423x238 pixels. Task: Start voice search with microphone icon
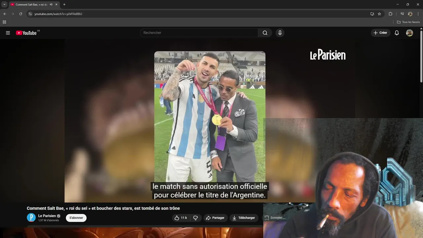tap(280, 33)
